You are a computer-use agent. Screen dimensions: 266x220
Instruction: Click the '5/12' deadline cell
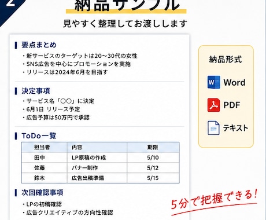pos(153,168)
